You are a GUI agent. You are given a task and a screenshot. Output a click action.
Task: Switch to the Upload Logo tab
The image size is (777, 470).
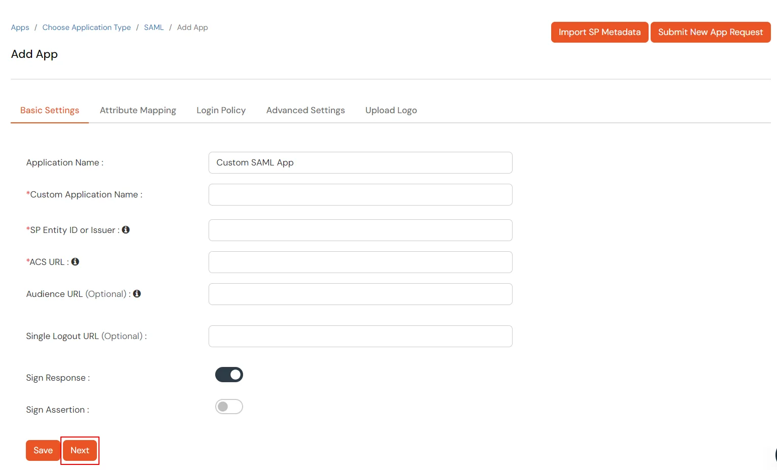point(391,110)
